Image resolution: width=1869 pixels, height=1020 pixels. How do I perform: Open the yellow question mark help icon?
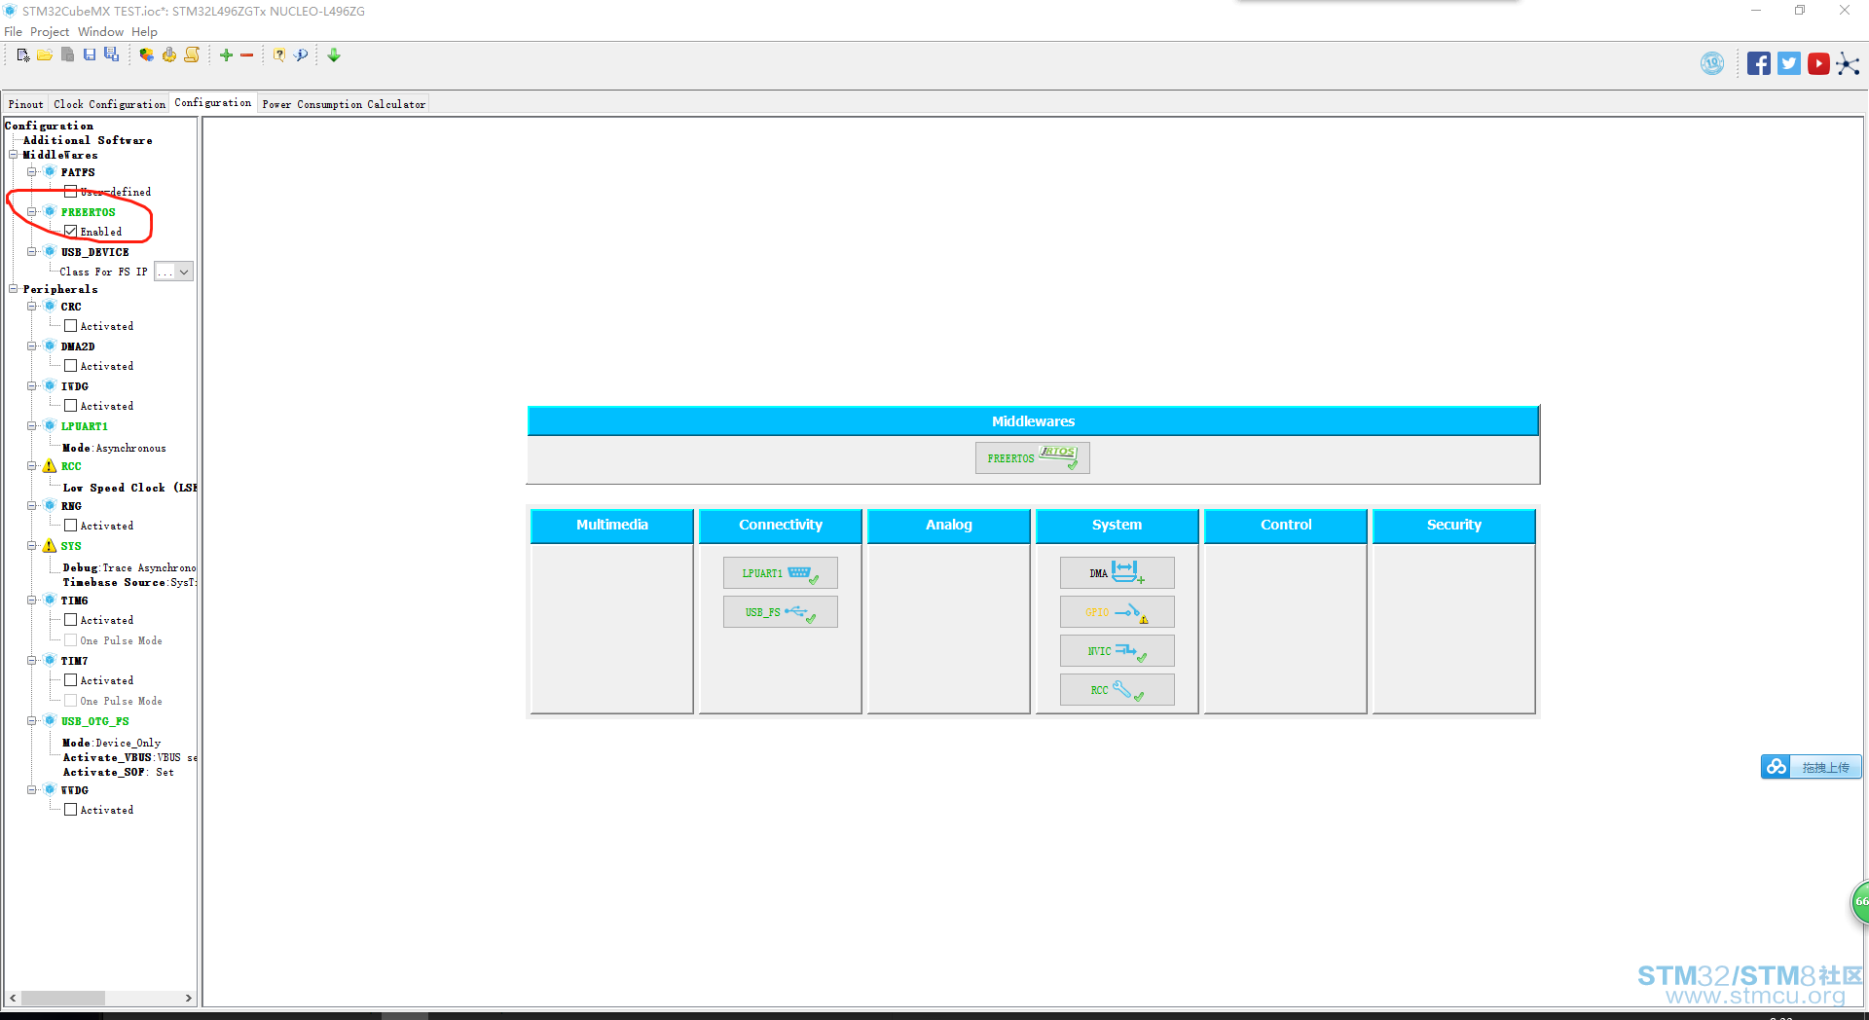coord(279,55)
